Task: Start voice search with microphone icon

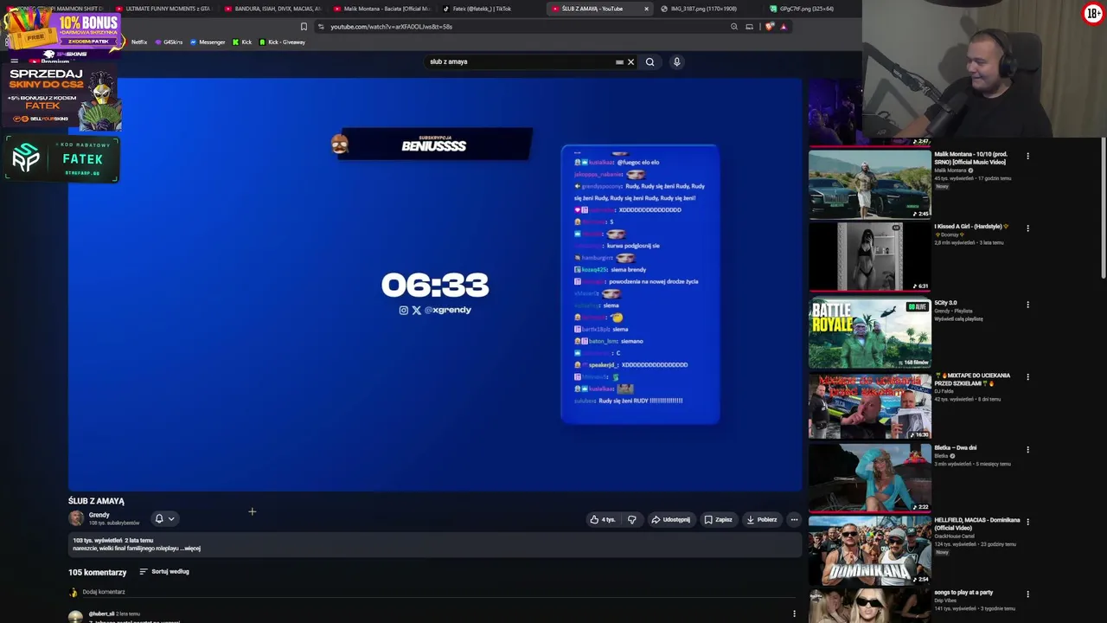Action: click(676, 62)
